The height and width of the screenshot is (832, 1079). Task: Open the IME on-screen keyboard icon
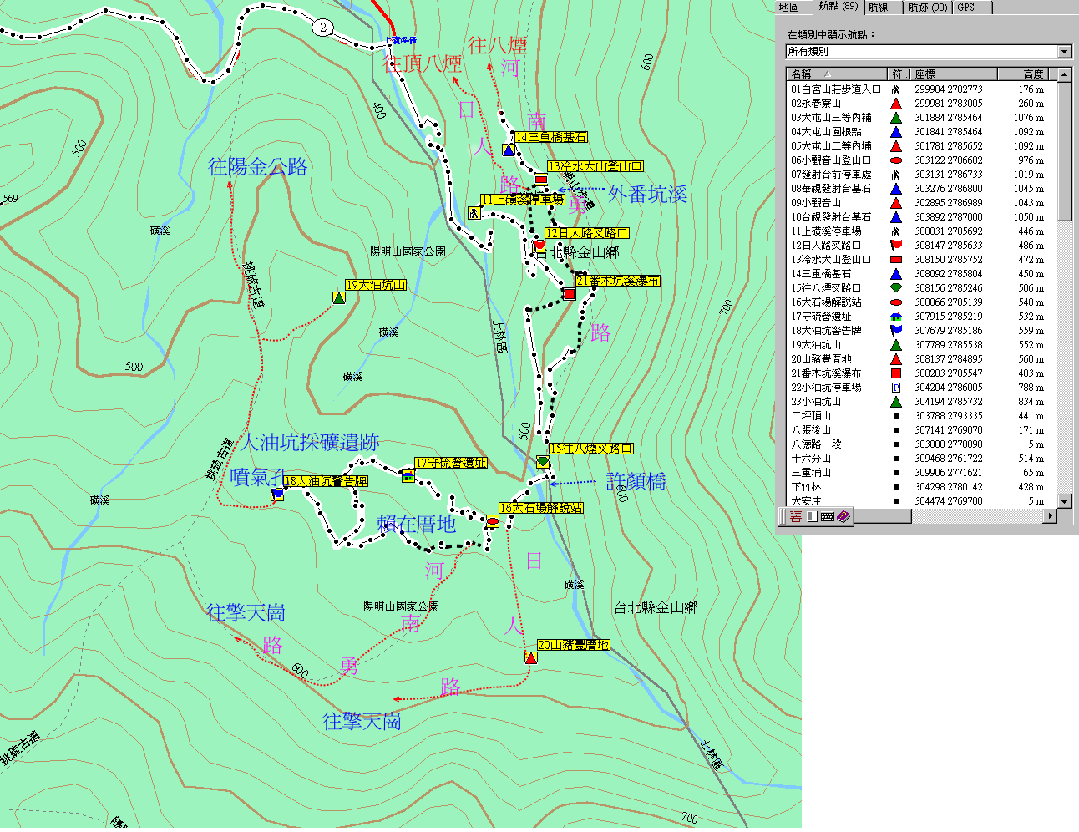click(827, 517)
